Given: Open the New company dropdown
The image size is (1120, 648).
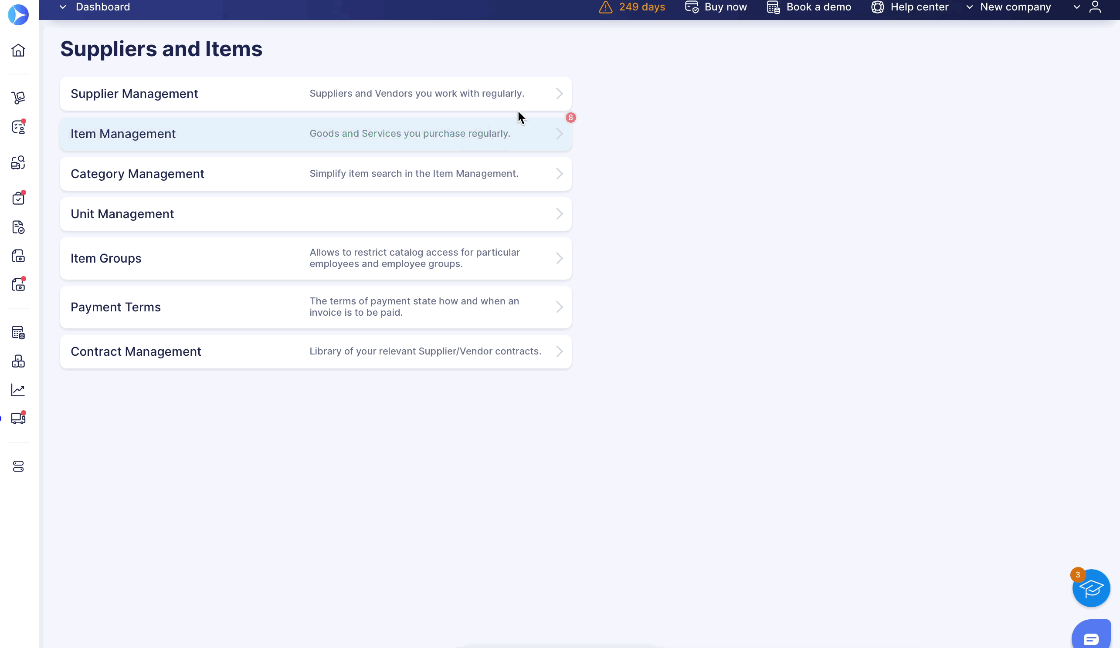Looking at the screenshot, I should click(x=1009, y=7).
